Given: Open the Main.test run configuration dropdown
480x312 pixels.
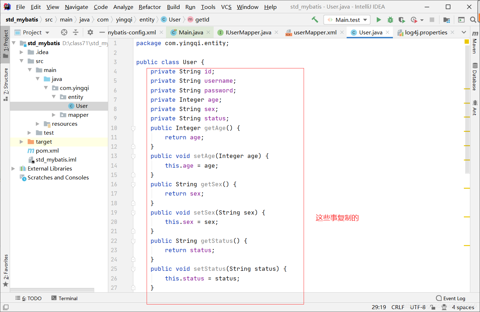Looking at the screenshot, I should 347,20.
